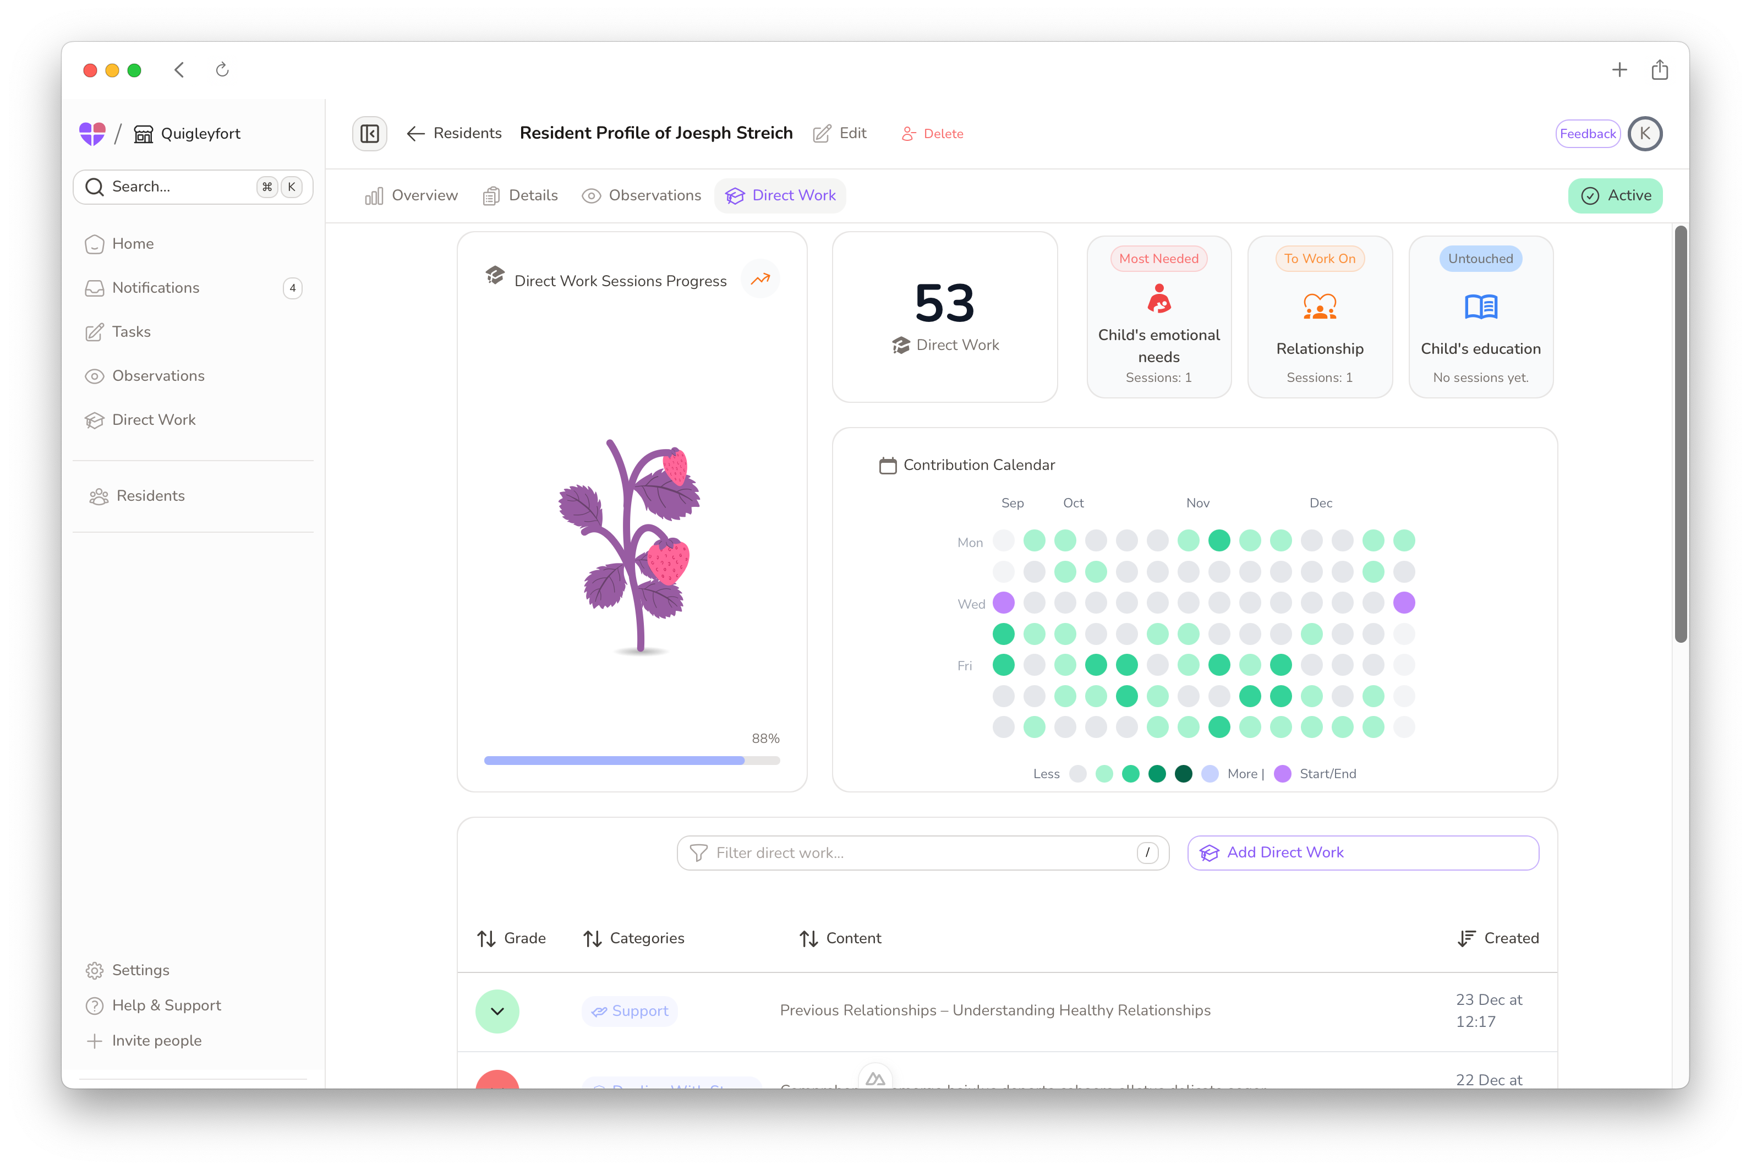1751x1170 pixels.
Task: Delete the resident profile
Action: [933, 134]
